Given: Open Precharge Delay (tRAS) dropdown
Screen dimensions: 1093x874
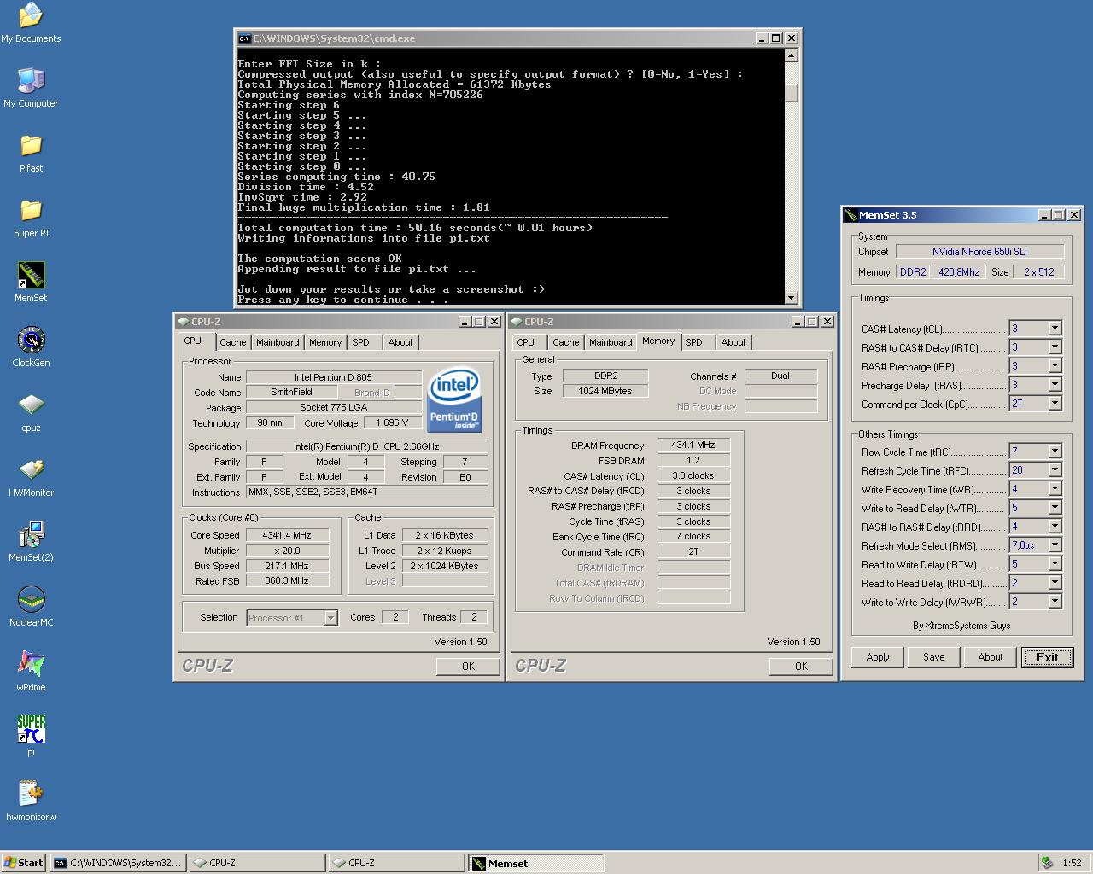Looking at the screenshot, I should click(1055, 385).
